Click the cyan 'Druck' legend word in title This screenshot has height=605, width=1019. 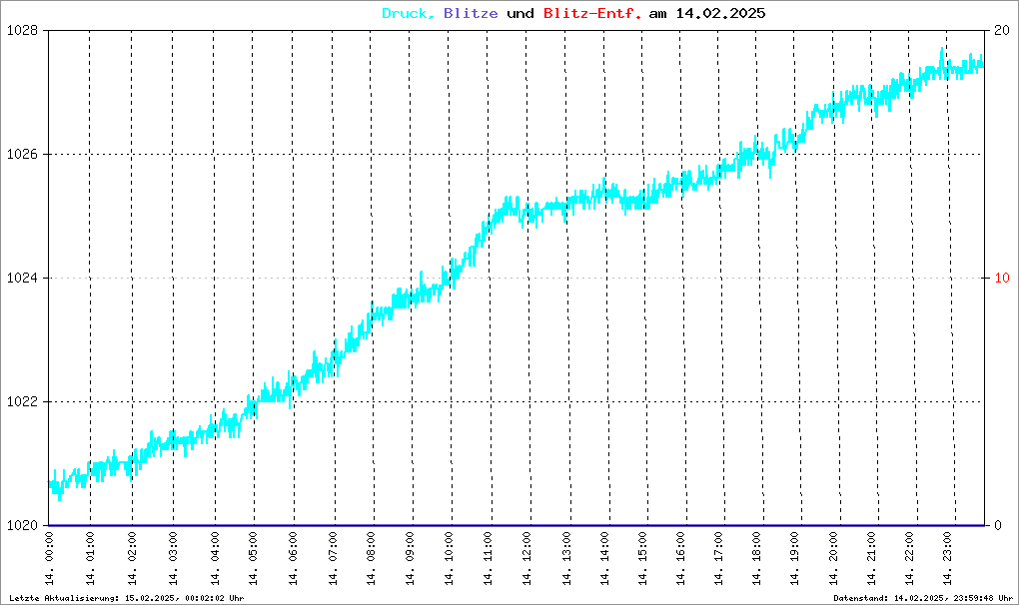click(x=407, y=14)
